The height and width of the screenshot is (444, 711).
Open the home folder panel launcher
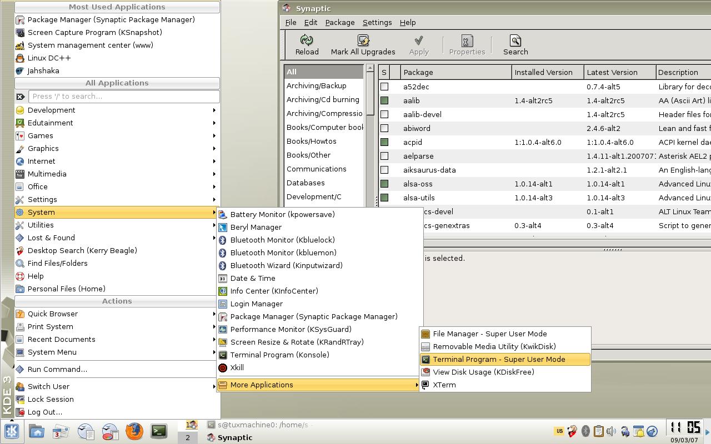(x=37, y=431)
